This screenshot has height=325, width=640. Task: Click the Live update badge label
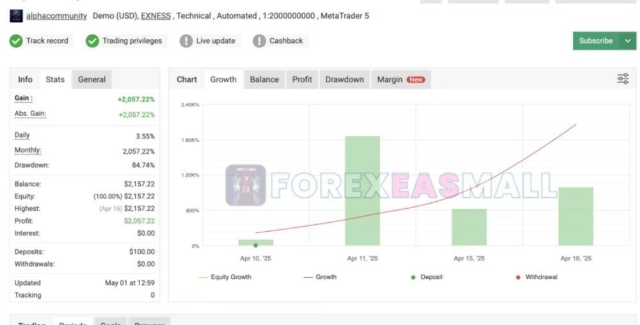point(216,41)
